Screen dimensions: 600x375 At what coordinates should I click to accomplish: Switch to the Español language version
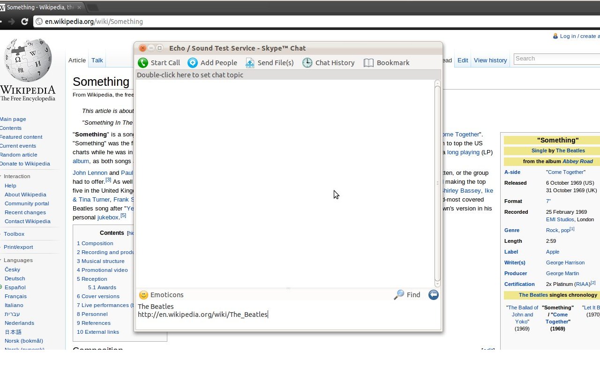(15, 287)
